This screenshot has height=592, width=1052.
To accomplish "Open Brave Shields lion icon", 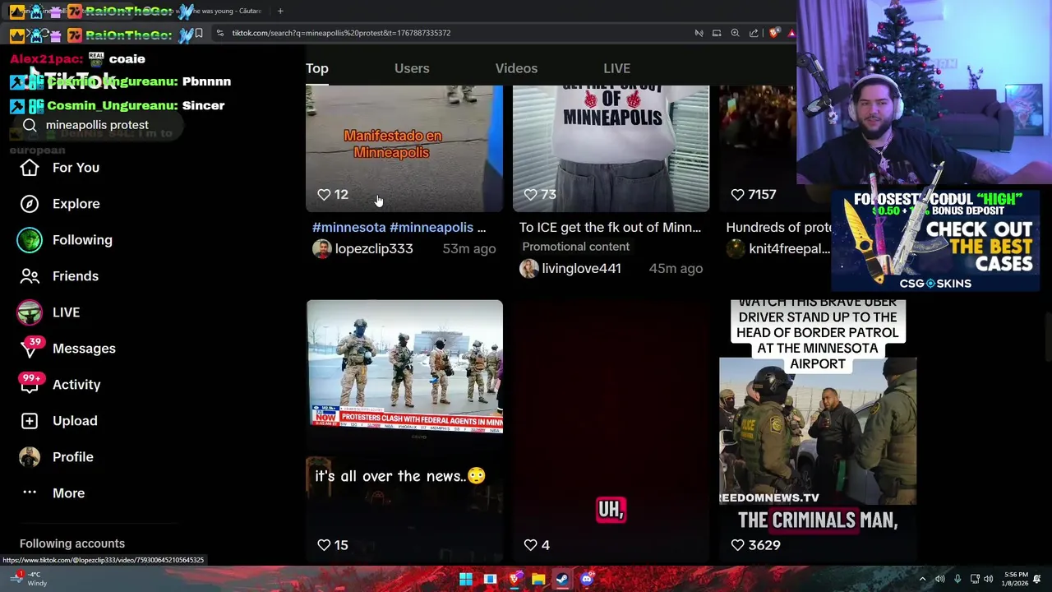I will tap(774, 33).
